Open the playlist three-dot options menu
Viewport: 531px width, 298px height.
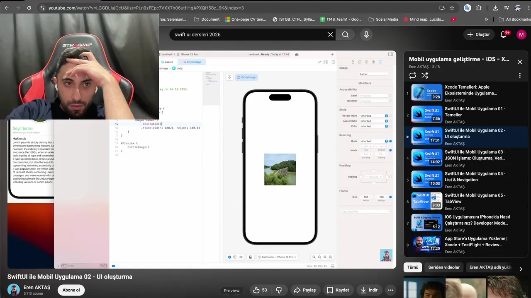tap(520, 75)
